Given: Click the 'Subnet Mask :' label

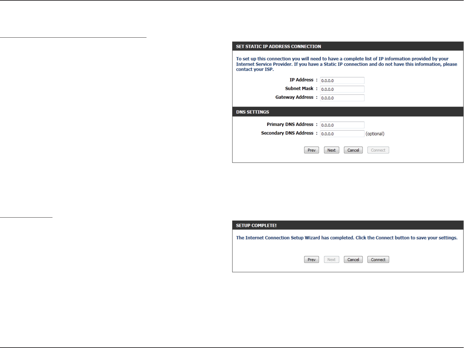Looking at the screenshot, I should pos(301,89).
